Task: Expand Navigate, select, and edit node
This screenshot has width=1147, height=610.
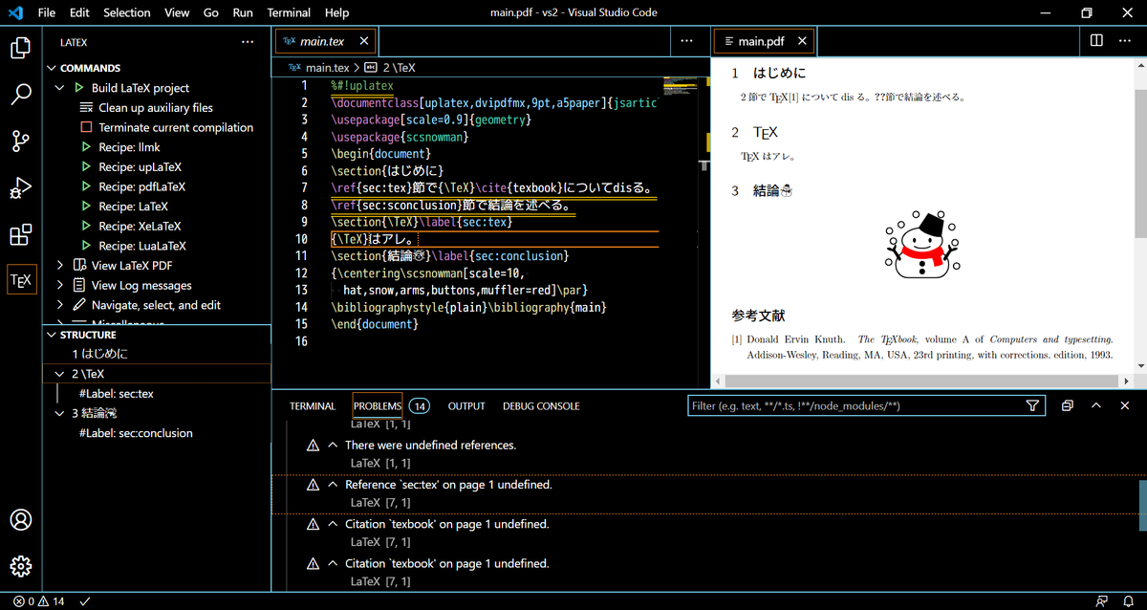Action: pos(60,305)
